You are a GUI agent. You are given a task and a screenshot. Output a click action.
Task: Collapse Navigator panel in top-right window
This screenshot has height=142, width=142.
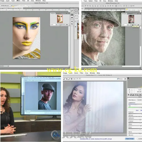(138, 14)
